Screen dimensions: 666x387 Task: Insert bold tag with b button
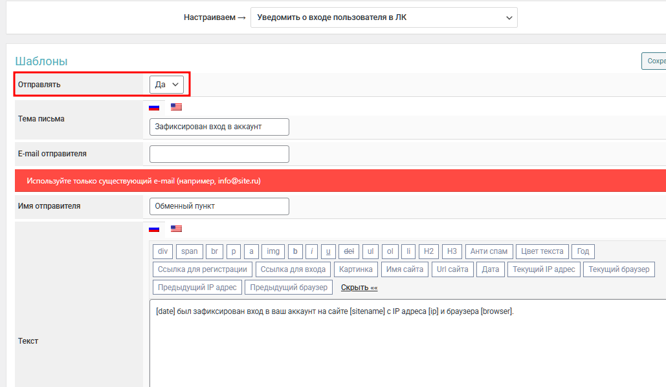click(295, 251)
